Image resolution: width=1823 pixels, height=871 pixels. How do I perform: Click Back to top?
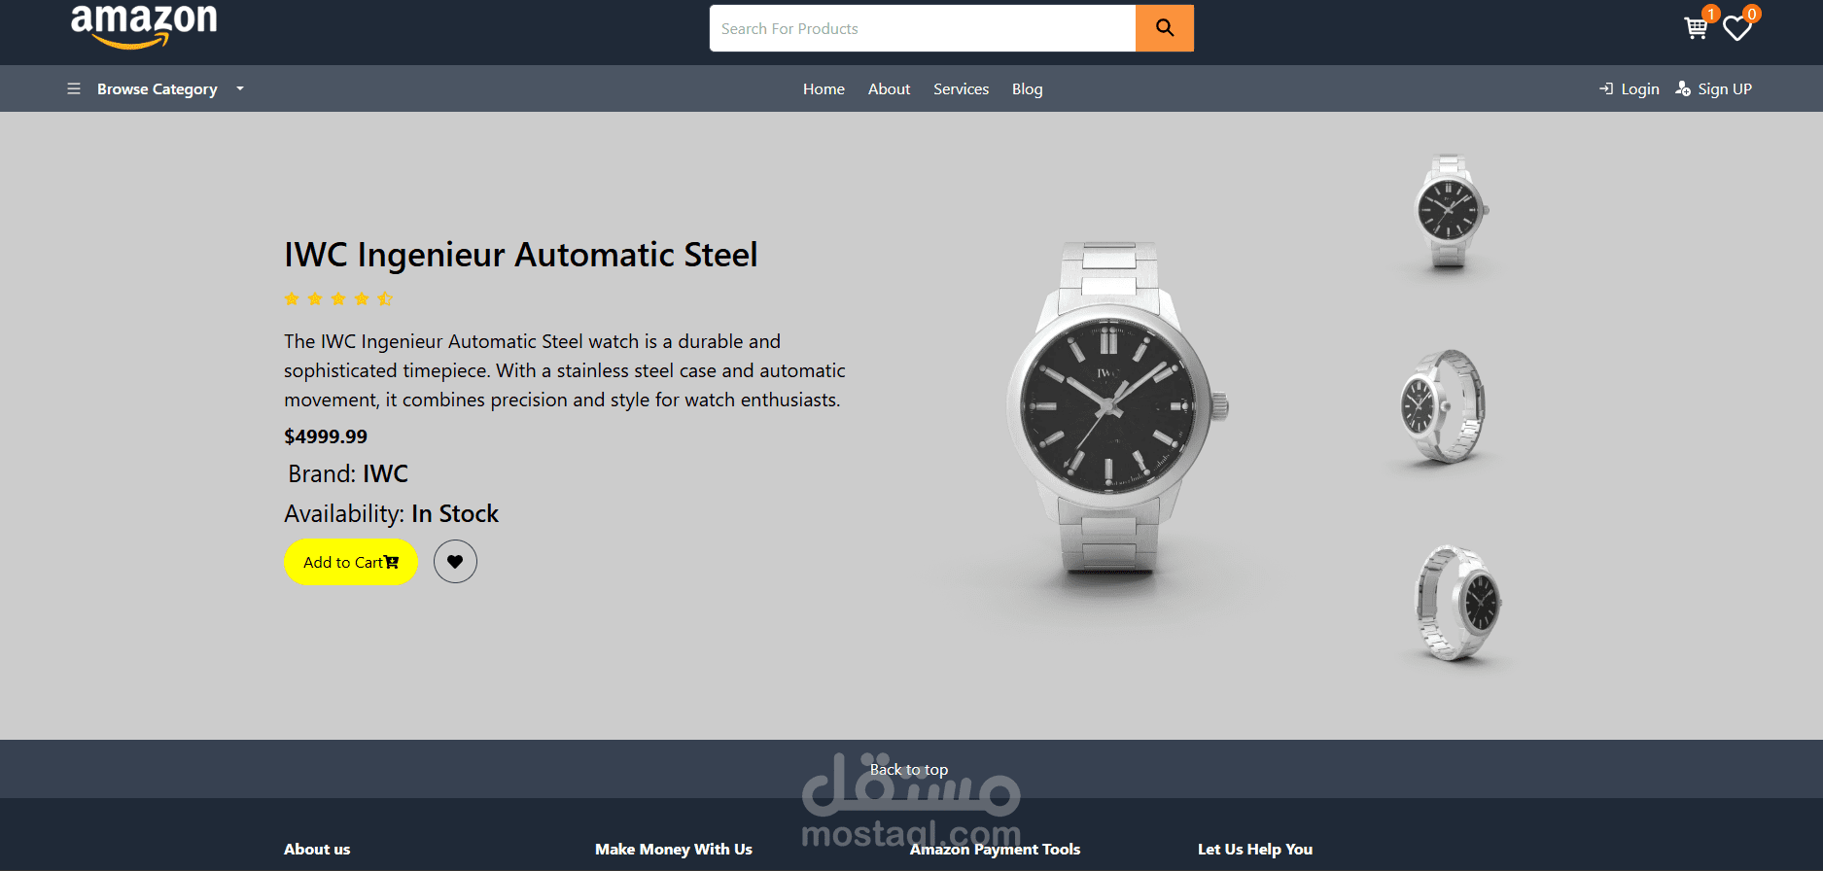(909, 769)
